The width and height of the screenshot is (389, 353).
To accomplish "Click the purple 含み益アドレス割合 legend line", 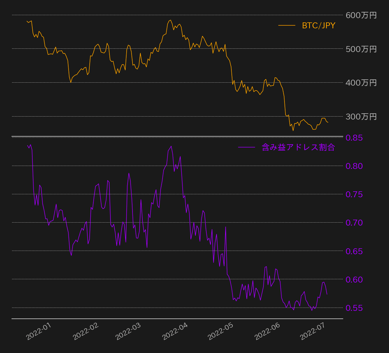I will pos(246,147).
